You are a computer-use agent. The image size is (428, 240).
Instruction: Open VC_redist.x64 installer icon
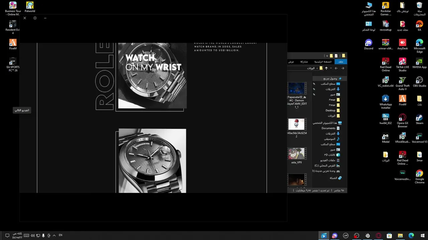[386, 81]
